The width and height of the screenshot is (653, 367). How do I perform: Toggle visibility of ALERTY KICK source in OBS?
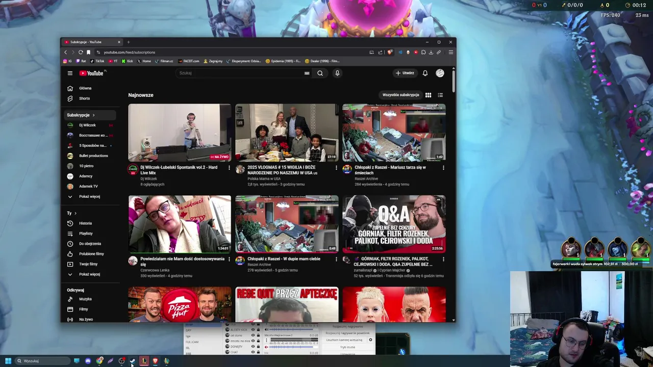(253, 330)
